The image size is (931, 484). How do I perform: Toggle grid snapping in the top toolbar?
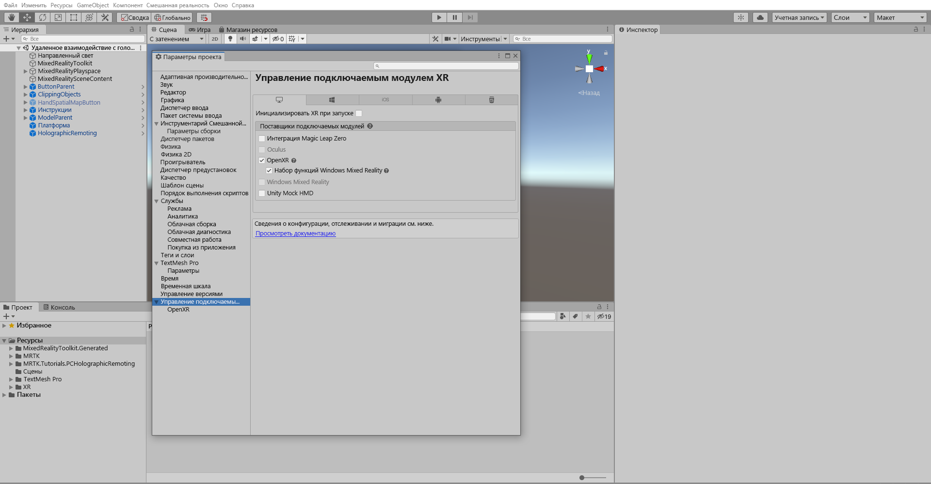[x=204, y=17]
